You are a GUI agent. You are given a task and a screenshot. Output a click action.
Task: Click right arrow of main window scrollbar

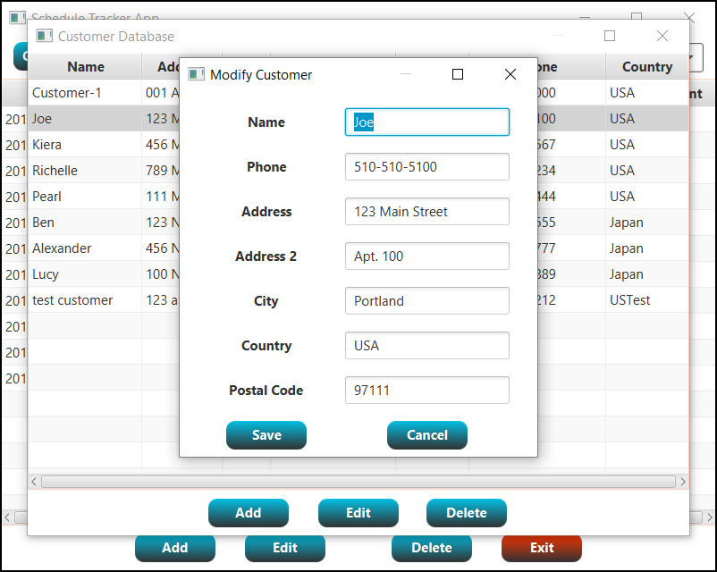(x=710, y=517)
